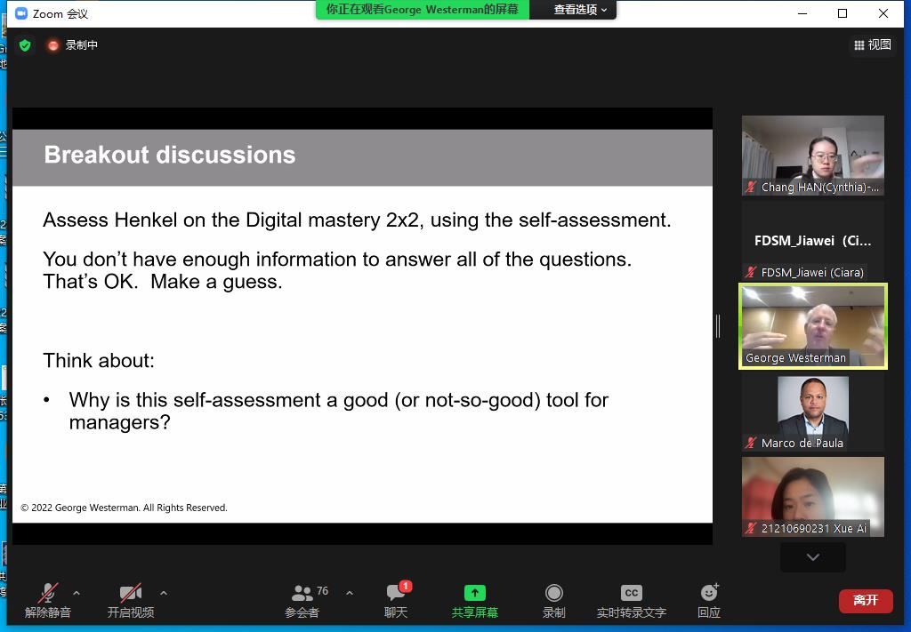This screenshot has height=632, width=911.
Task: Expand participants options arrow beside 76
Action: [x=349, y=593]
